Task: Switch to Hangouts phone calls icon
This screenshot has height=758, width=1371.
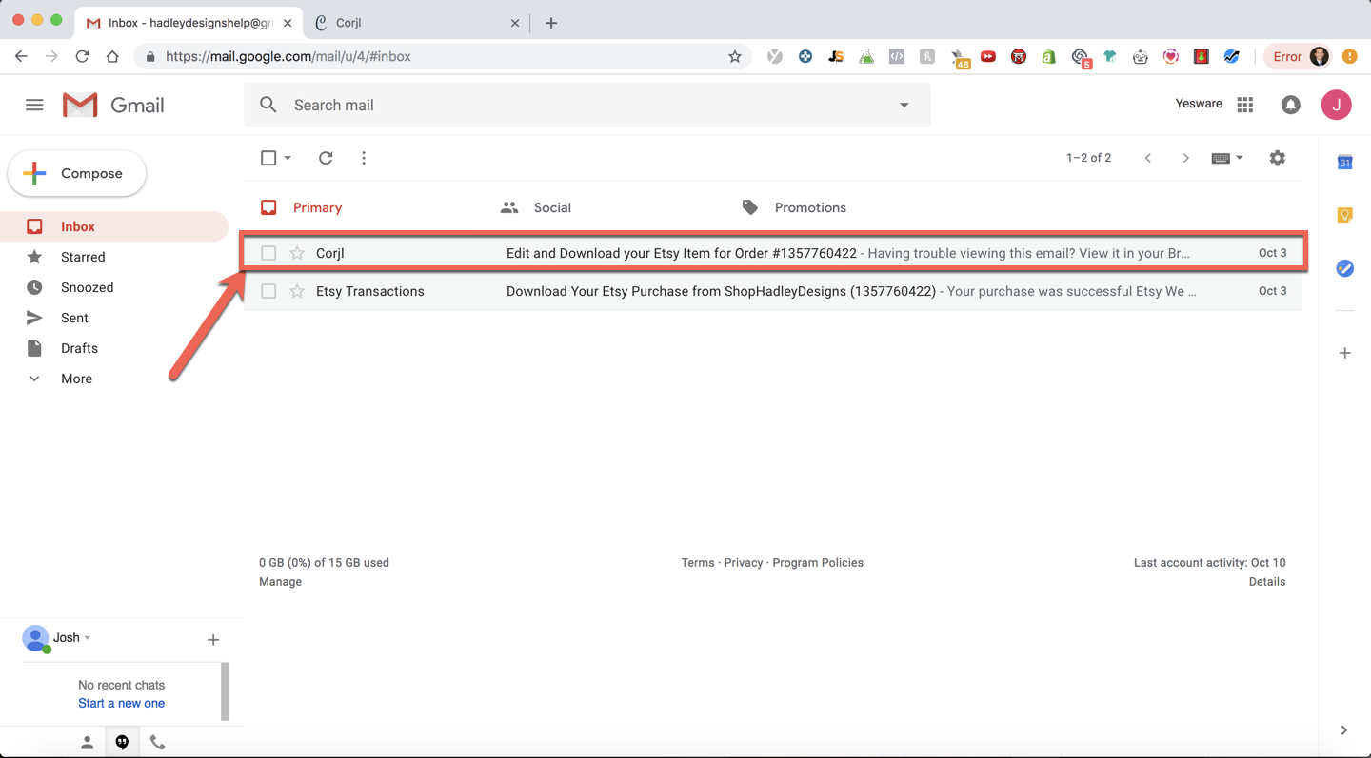Action: pos(157,743)
